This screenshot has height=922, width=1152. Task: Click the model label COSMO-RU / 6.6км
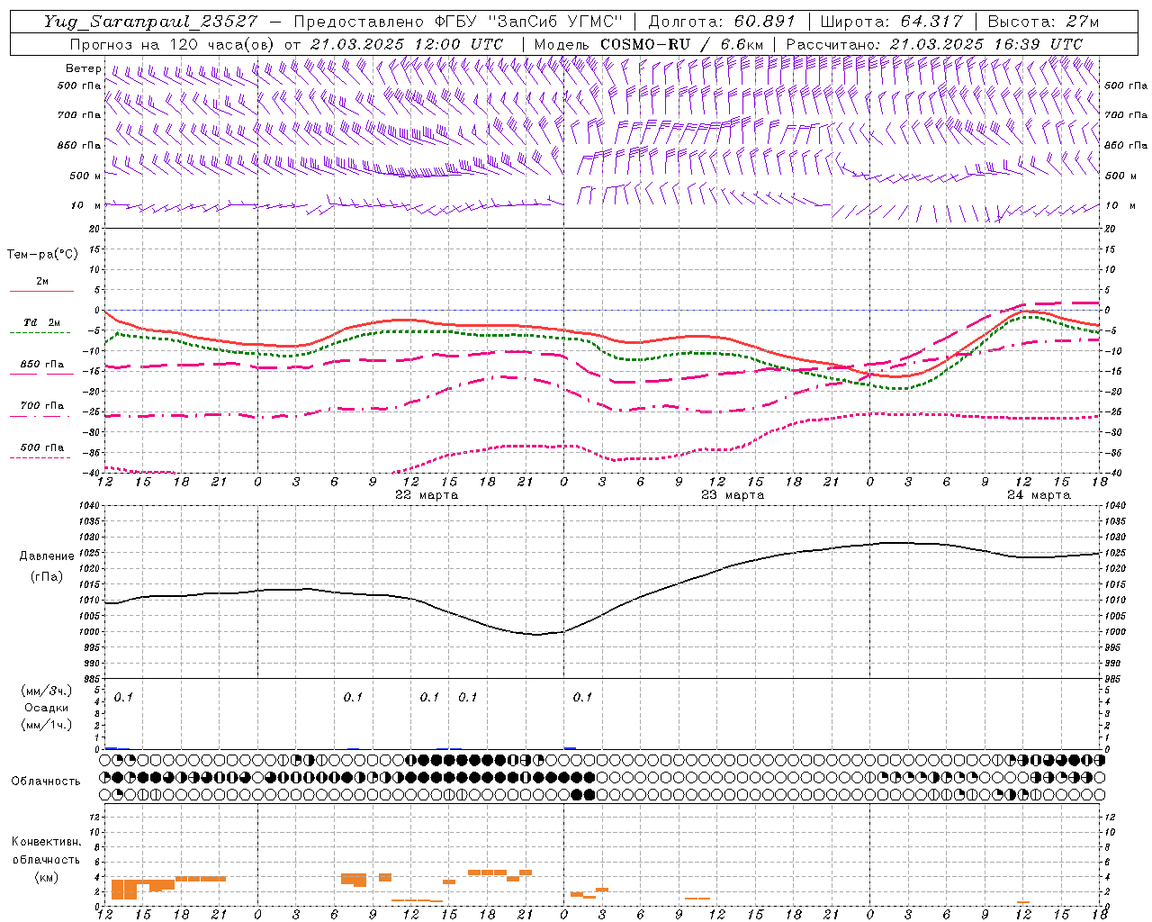682,44
